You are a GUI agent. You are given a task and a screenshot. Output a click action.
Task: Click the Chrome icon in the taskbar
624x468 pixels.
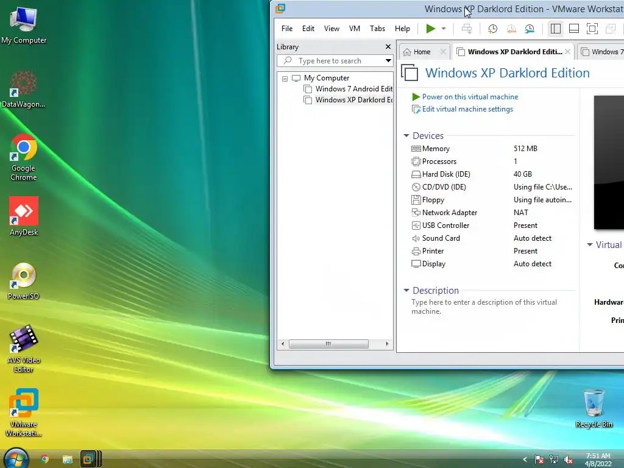[x=44, y=459]
